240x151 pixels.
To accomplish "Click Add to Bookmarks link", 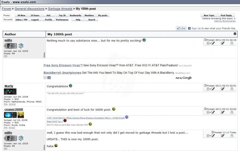I will [225, 21].
